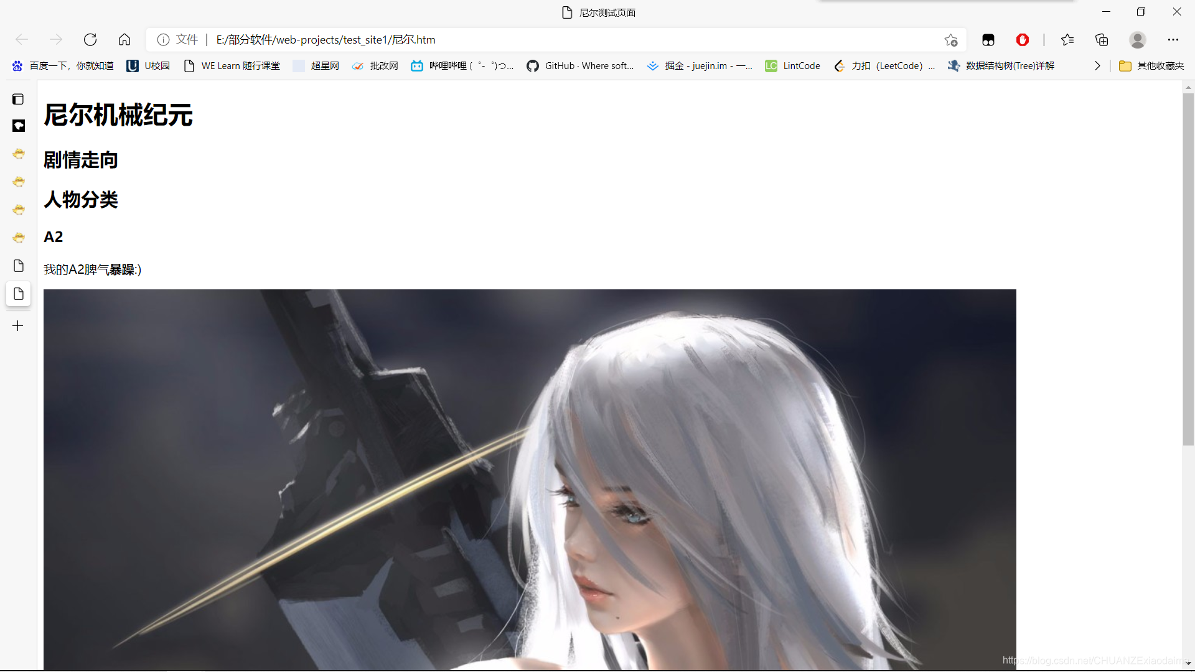Open 其他收藏夹 bookmarks folder
This screenshot has height=672, width=1195.
1151,66
